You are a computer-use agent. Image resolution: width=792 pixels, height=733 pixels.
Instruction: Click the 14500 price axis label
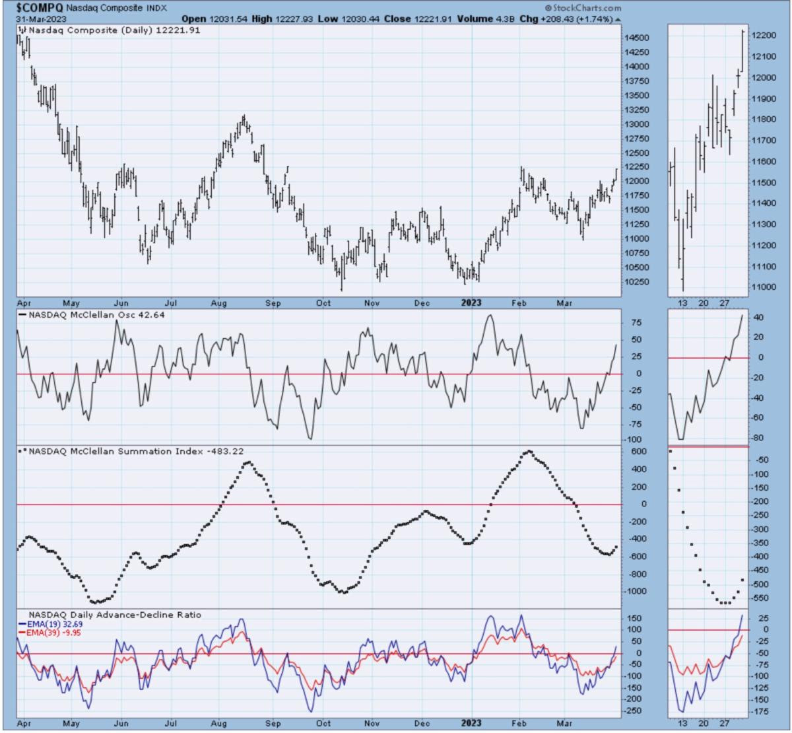(638, 39)
